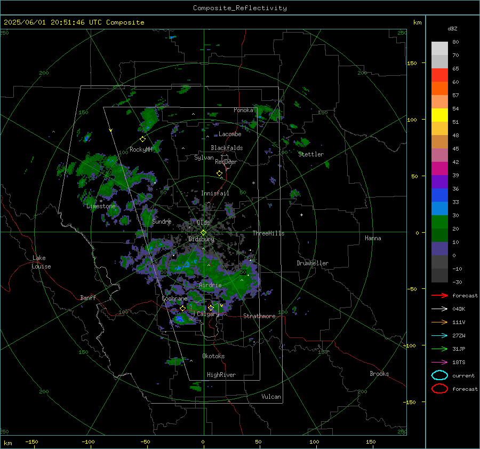Click the 04DK legend label
Image resolution: width=480 pixels, height=449 pixels.
(459, 309)
